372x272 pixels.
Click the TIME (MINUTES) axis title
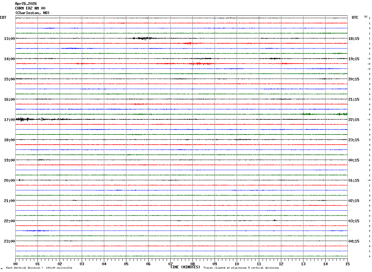click(x=185, y=267)
